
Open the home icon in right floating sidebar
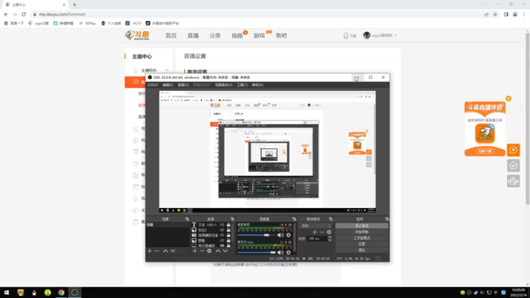click(x=513, y=166)
